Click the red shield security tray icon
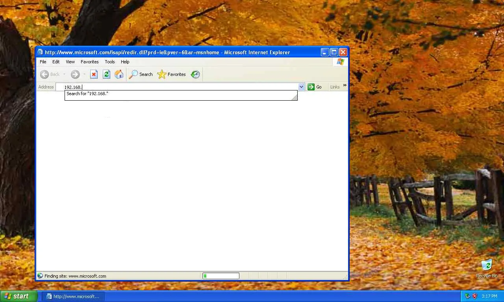The width and height of the screenshot is (504, 302). point(474,296)
